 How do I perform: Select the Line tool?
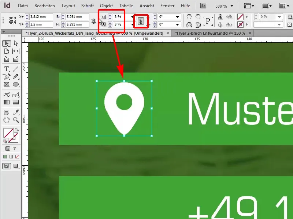16,69
